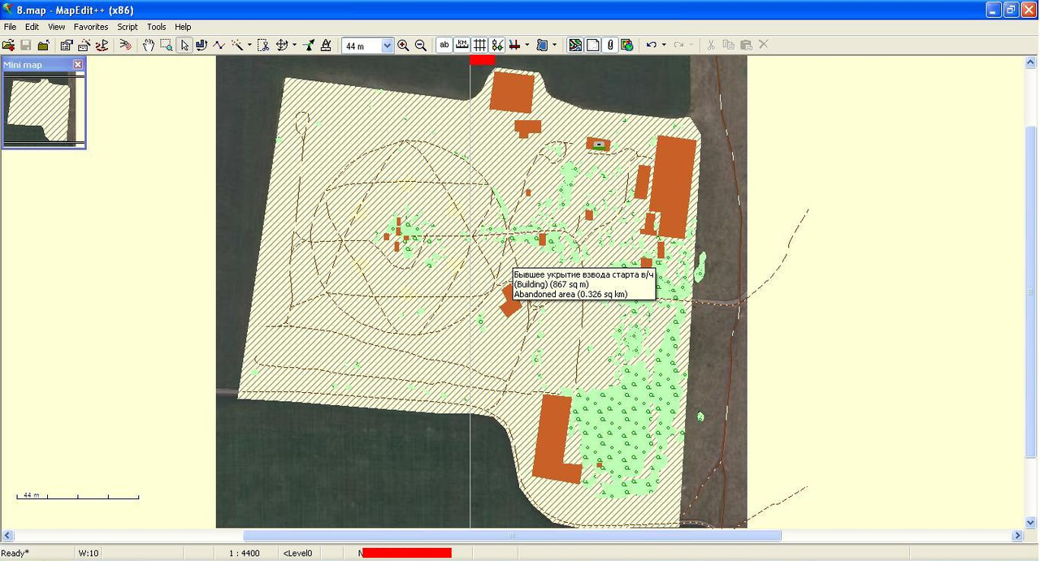Toggle the 'ab' labels display
Viewport: 1040px width, 561px height.
[x=444, y=45]
